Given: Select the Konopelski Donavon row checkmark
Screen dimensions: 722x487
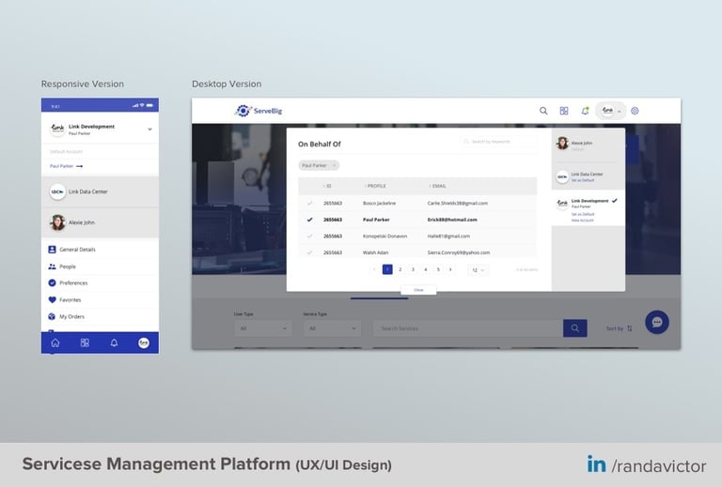Looking at the screenshot, I should pyautogui.click(x=309, y=236).
